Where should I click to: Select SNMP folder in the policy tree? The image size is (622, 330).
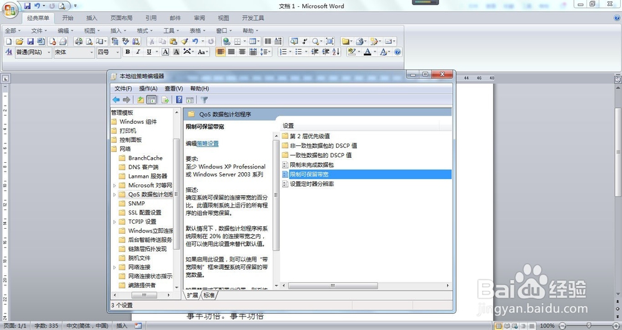click(136, 204)
